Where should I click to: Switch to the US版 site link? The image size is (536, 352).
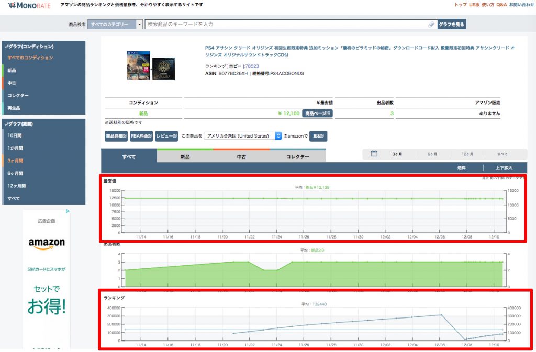coord(474,5)
